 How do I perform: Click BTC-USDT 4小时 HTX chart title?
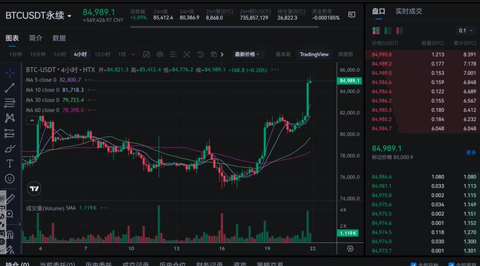point(60,70)
